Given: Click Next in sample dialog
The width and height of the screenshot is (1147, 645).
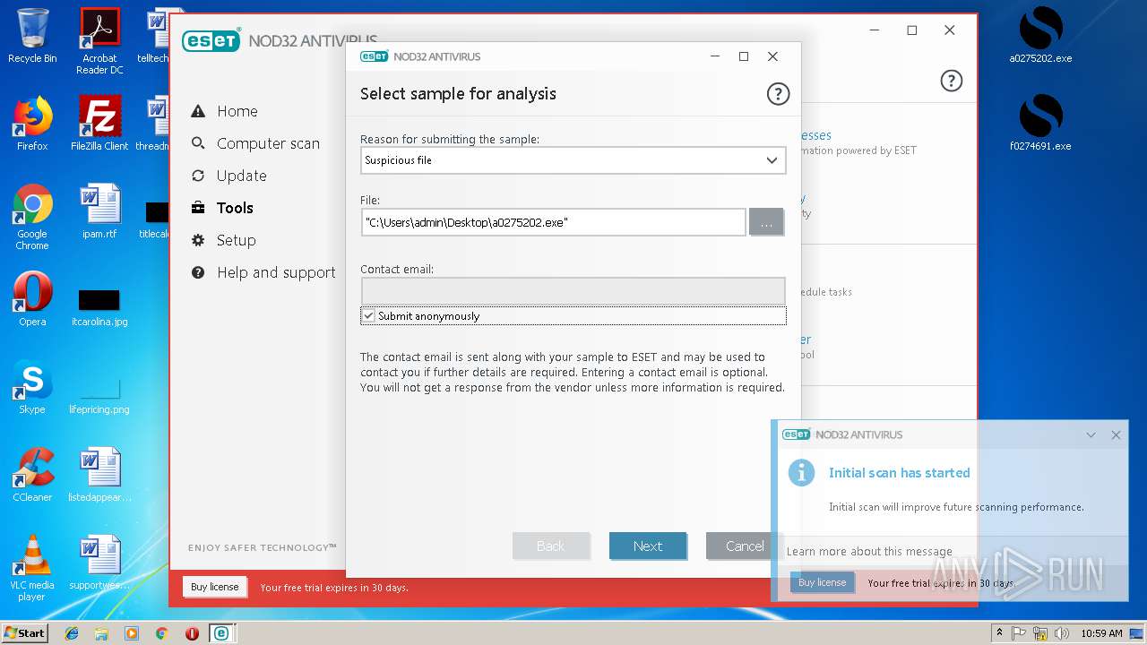Looking at the screenshot, I should pyautogui.click(x=648, y=546).
